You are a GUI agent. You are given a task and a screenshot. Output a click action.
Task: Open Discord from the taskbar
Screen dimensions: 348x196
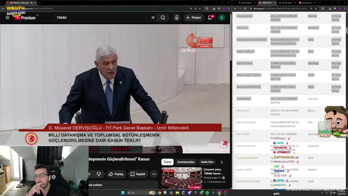(x=189, y=193)
